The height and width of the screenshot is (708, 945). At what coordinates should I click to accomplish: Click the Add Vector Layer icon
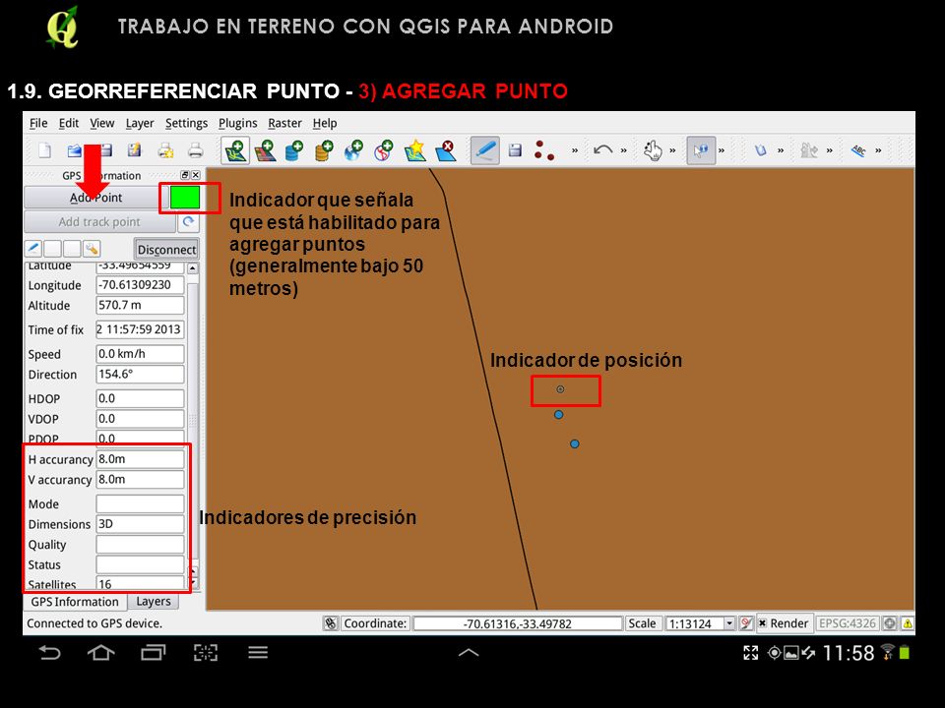(235, 150)
